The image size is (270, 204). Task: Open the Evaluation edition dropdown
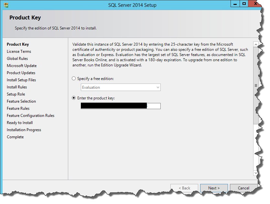click(120, 87)
